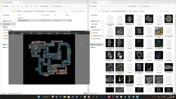Select de_mirage_radar DDS file row

tap(45, 20)
